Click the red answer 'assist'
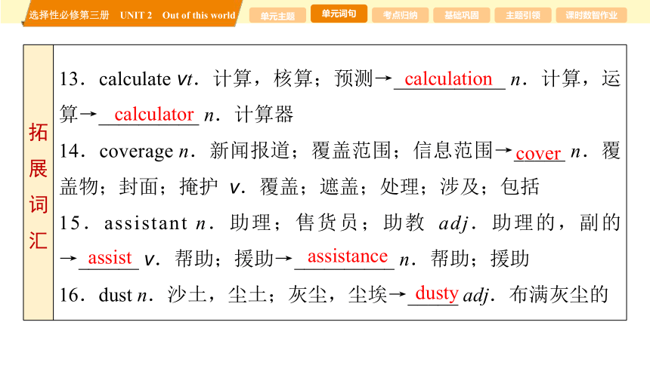This screenshot has width=650, height=365. point(110,258)
